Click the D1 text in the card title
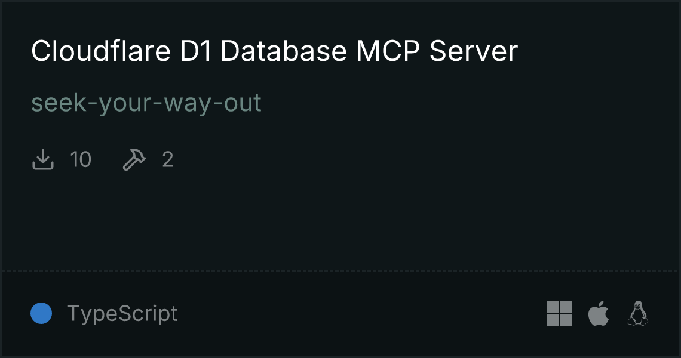 point(195,51)
